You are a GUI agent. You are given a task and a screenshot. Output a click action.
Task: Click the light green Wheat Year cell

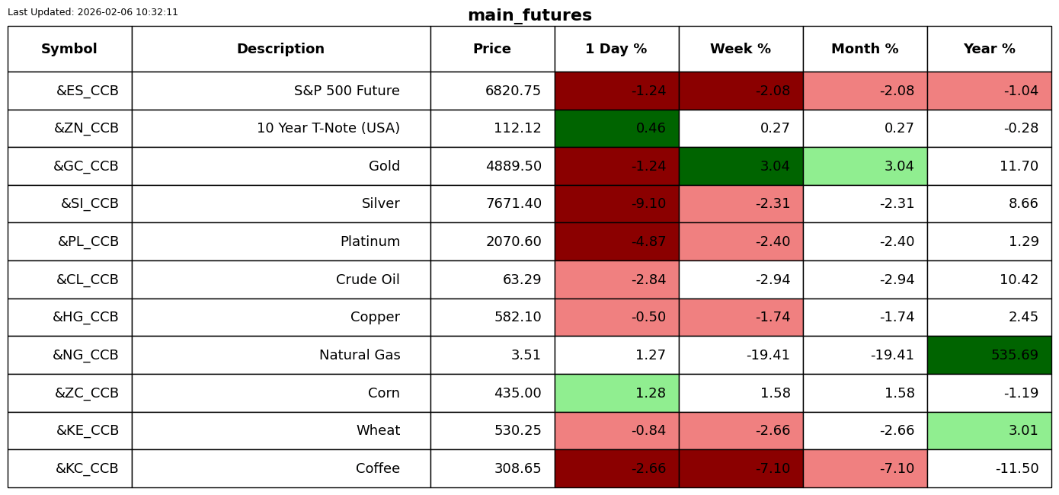989,430
